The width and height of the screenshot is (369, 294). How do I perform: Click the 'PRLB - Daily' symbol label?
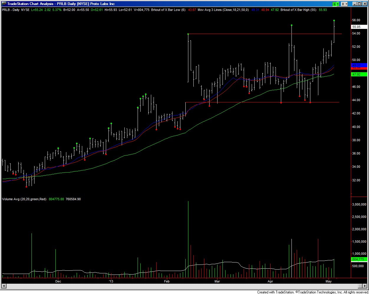11,10
